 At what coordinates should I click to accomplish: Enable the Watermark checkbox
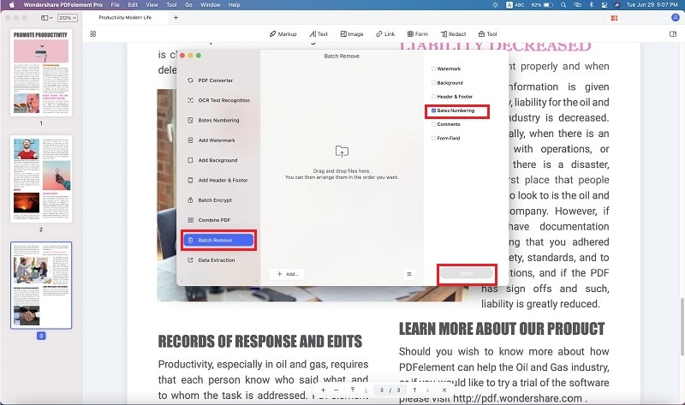[433, 68]
